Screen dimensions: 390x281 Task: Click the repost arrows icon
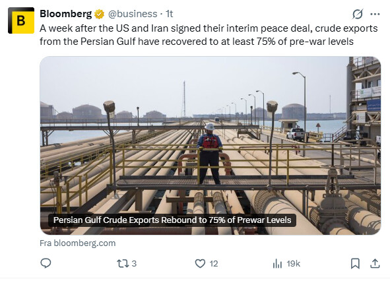tap(122, 263)
